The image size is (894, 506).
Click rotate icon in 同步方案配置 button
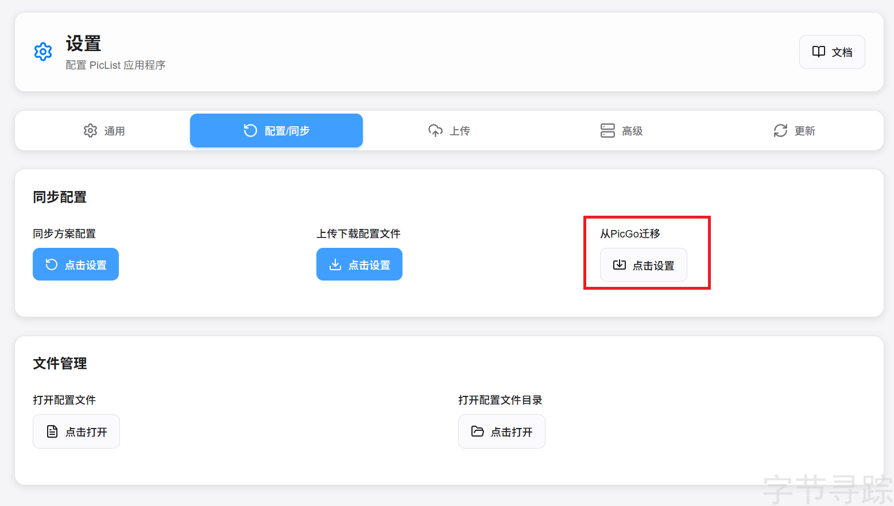coord(52,264)
